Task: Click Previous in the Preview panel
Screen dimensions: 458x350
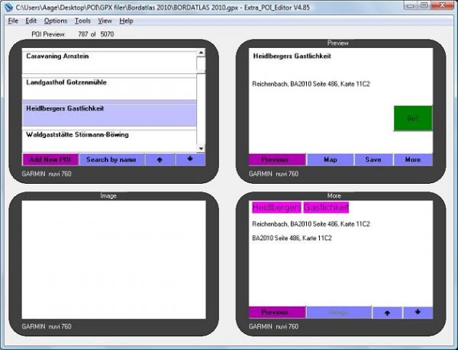Action: click(275, 160)
